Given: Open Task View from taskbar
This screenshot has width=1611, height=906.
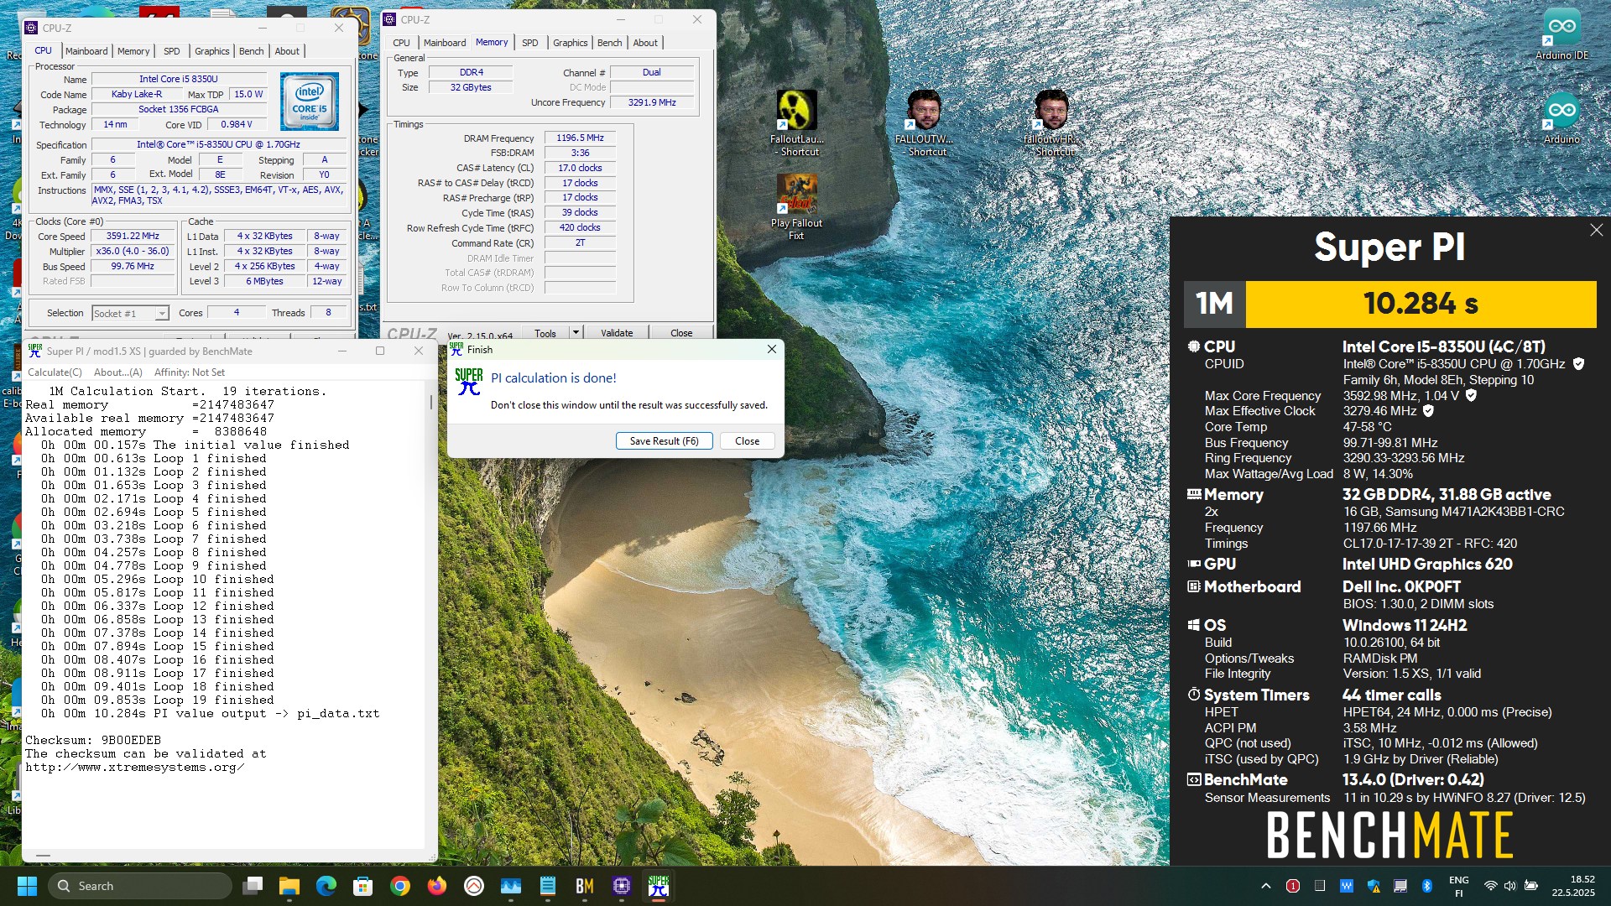Looking at the screenshot, I should click(x=253, y=886).
